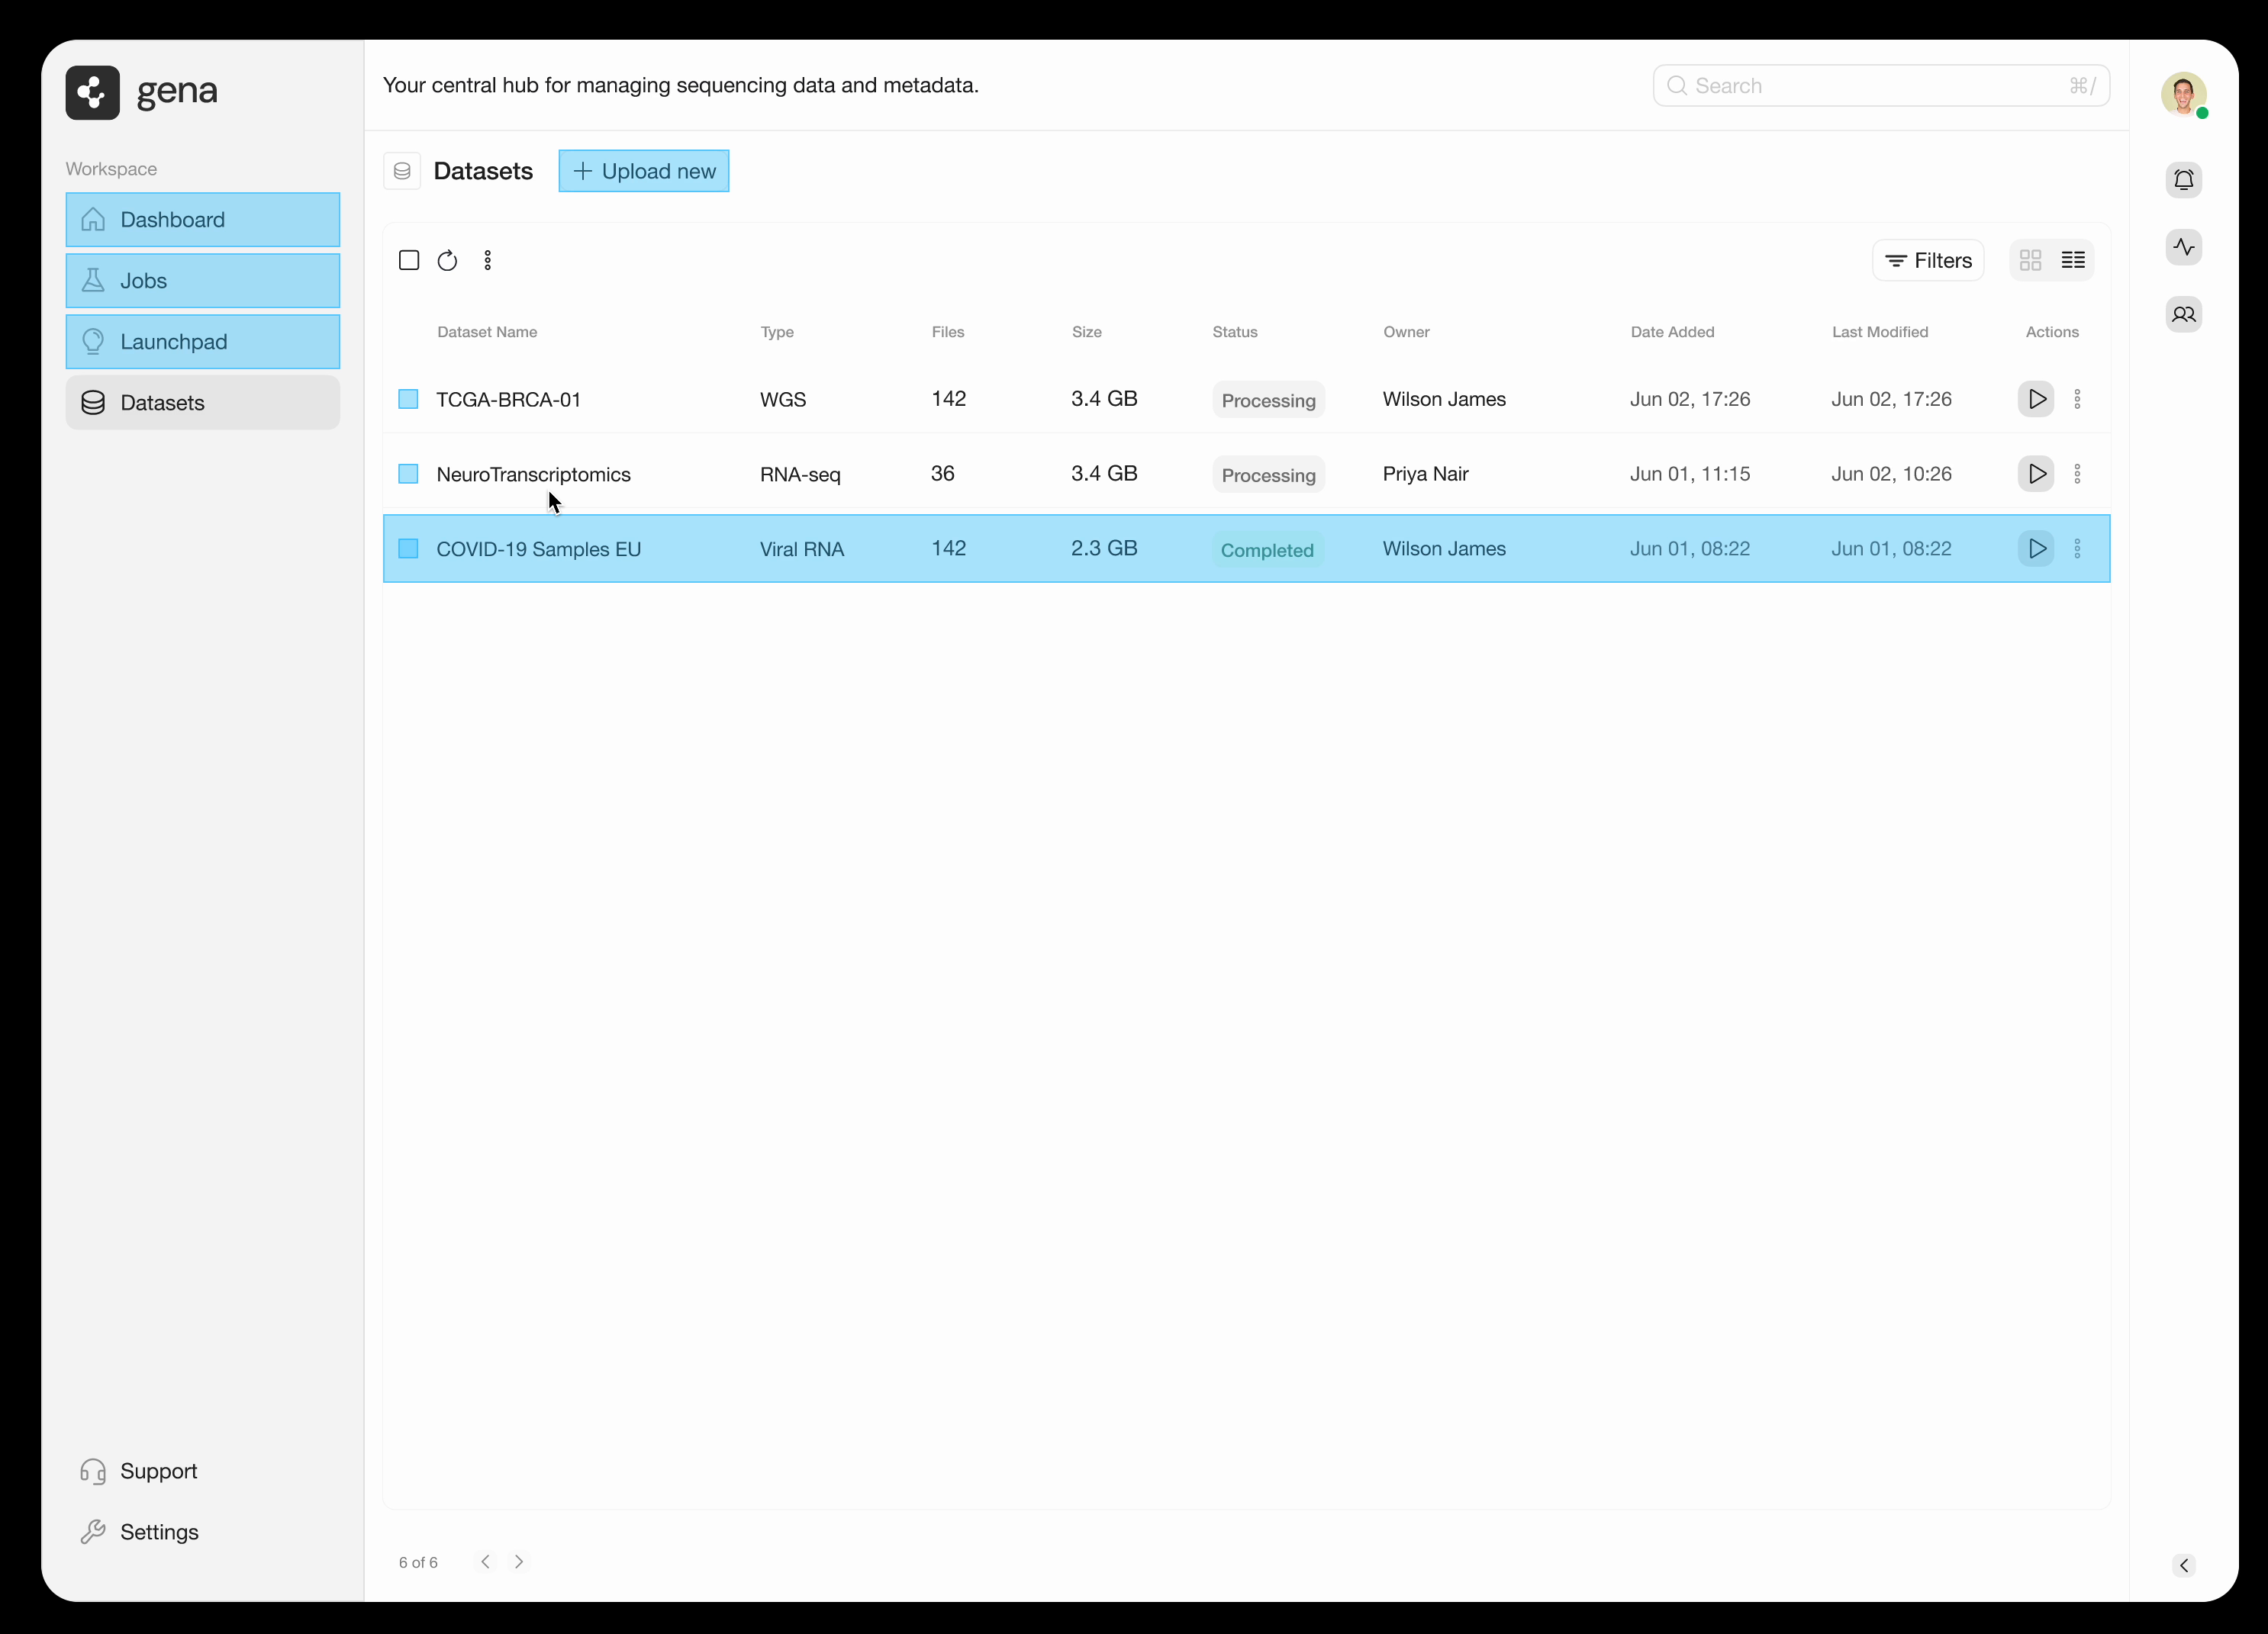Open the Filters panel
The width and height of the screenshot is (2268, 1634).
1928,260
